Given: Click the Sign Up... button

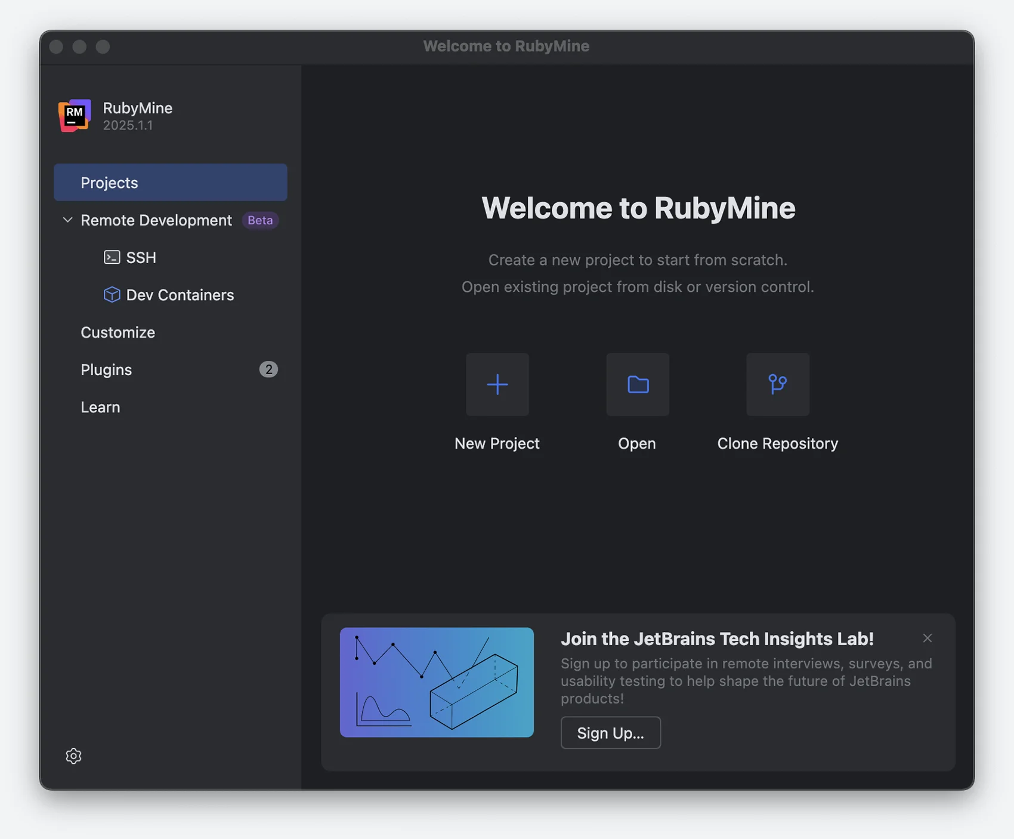Looking at the screenshot, I should point(610,733).
